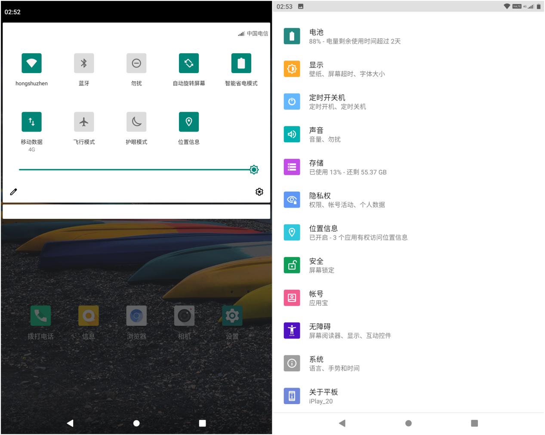This screenshot has height=435, width=545.
Task: Turn off the hongshuzhen Wi-Fi tile
Action: 31,63
